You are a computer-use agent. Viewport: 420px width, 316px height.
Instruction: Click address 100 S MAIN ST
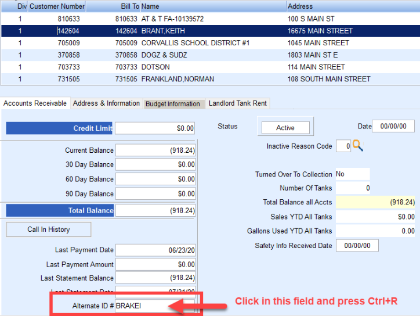[x=311, y=19]
